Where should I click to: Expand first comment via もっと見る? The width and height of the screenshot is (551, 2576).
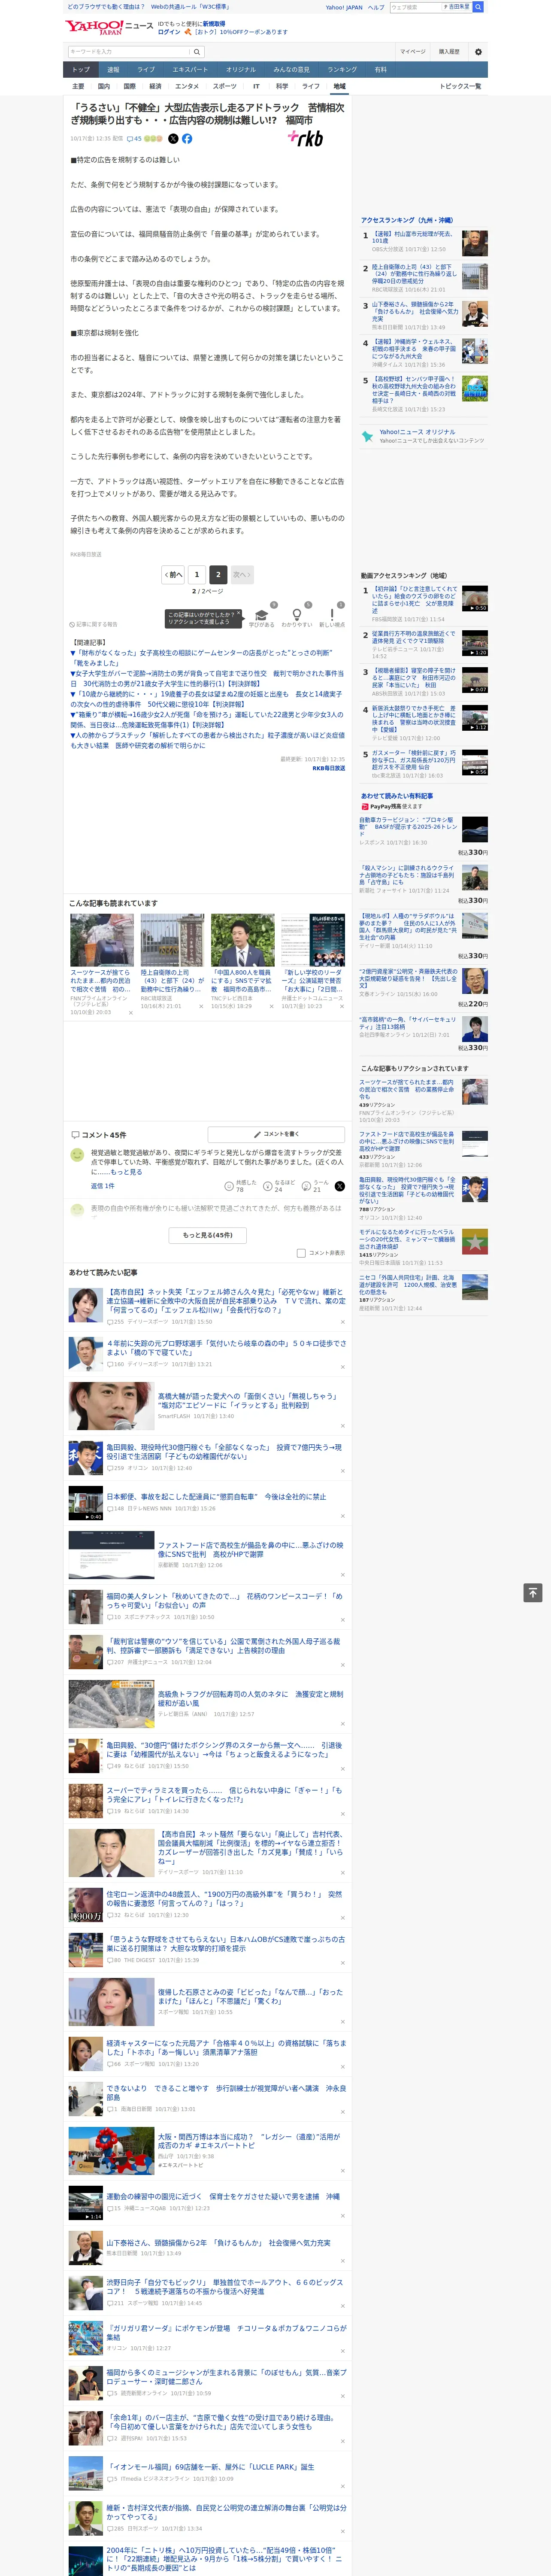coord(126,1172)
